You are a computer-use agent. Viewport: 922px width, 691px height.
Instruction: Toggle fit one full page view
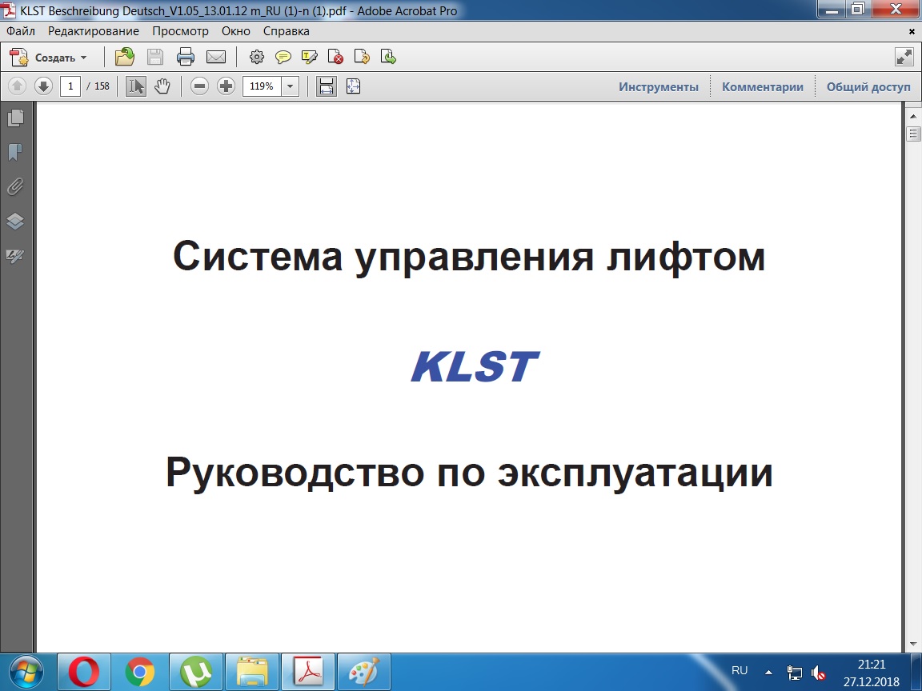[353, 86]
